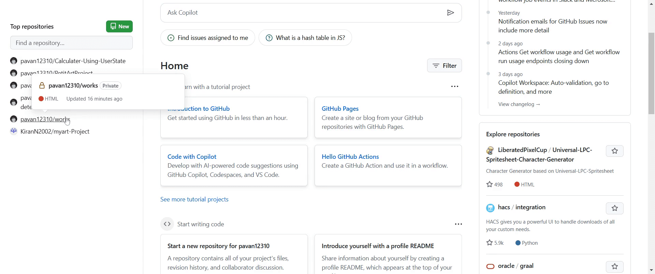
Task: Click the hacs avatar icon
Action: (x=490, y=208)
